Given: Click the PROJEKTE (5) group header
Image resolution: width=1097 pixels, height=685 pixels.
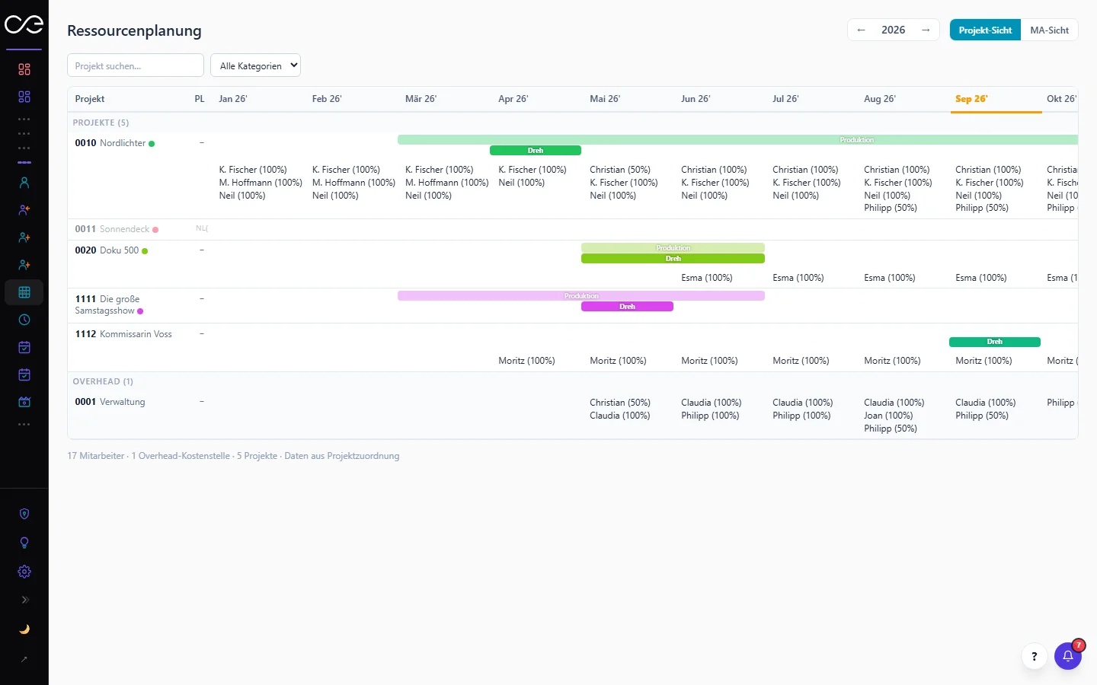Looking at the screenshot, I should pyautogui.click(x=101, y=123).
